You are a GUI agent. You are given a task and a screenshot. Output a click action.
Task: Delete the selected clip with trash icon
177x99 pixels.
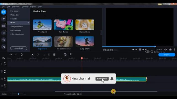(x=22, y=54)
